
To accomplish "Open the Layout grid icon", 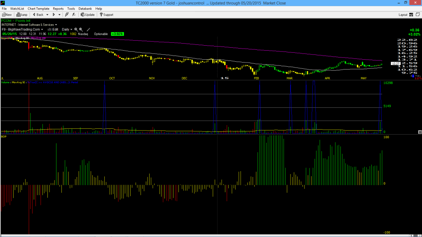I will pos(411,15).
